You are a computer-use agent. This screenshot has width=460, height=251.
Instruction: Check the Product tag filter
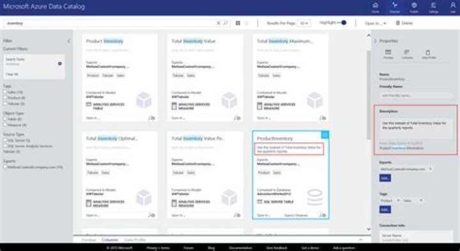[5, 97]
